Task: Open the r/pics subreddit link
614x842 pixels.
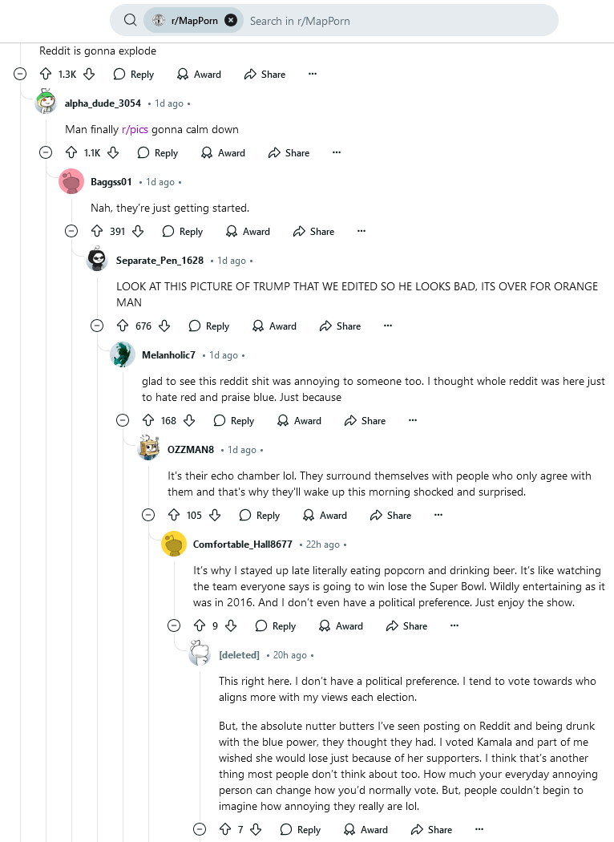Action: coord(135,129)
